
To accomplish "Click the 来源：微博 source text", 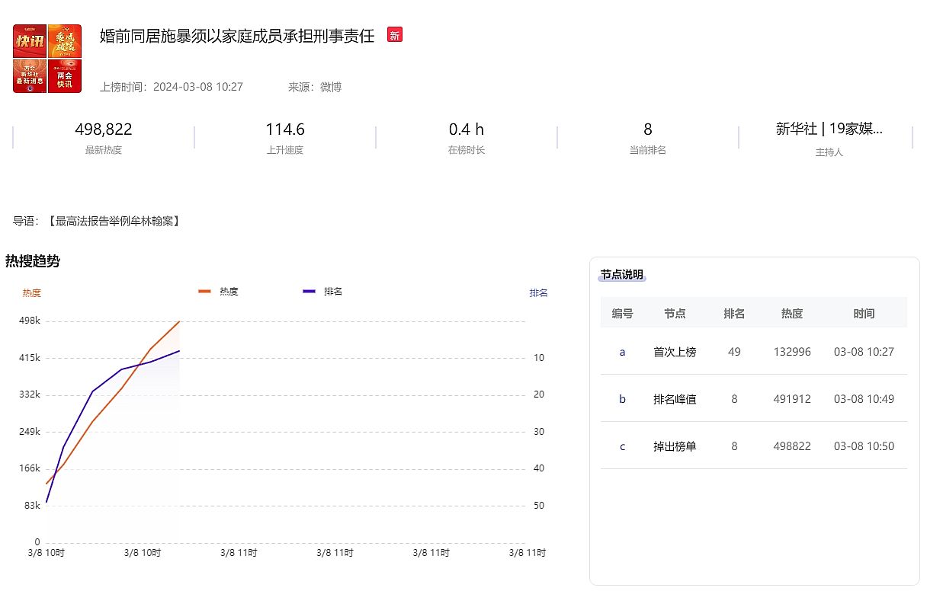I will (315, 87).
